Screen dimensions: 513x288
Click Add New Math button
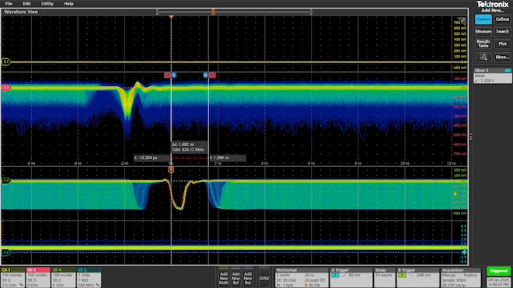coord(224,278)
